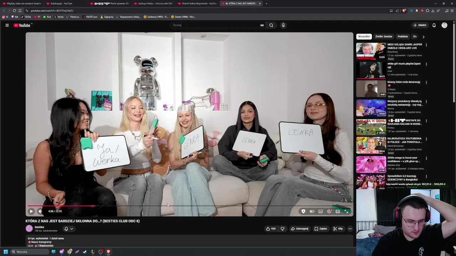Click the Utwórz create button

click(x=420, y=25)
